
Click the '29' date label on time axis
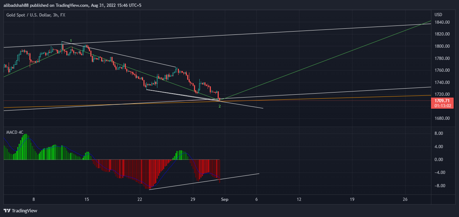pyautogui.click(x=193, y=199)
